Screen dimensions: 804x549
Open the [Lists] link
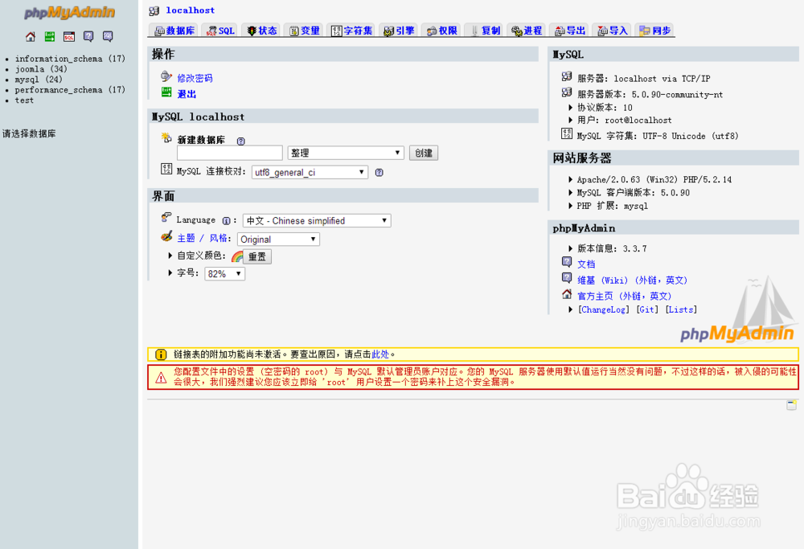coord(681,309)
